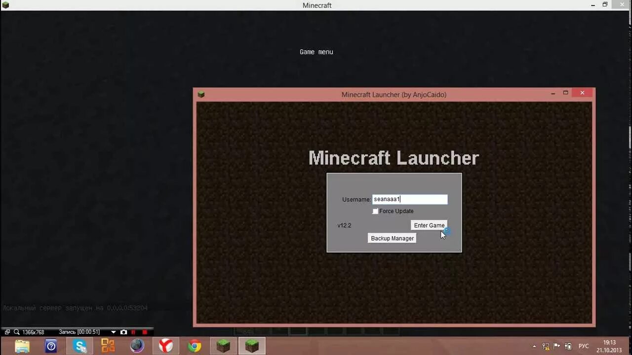This screenshot has width=632, height=355.
Task: Click the Minecraft Launcher heading text
Action: (x=394, y=158)
